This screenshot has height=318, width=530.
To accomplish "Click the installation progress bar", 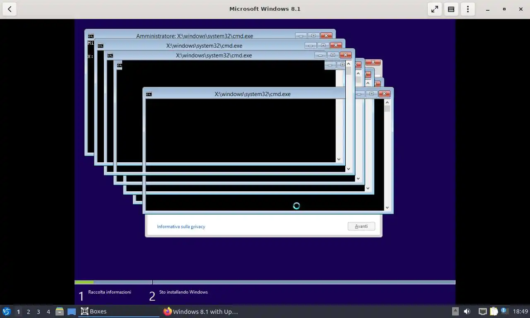I will pyautogui.click(x=265, y=282).
